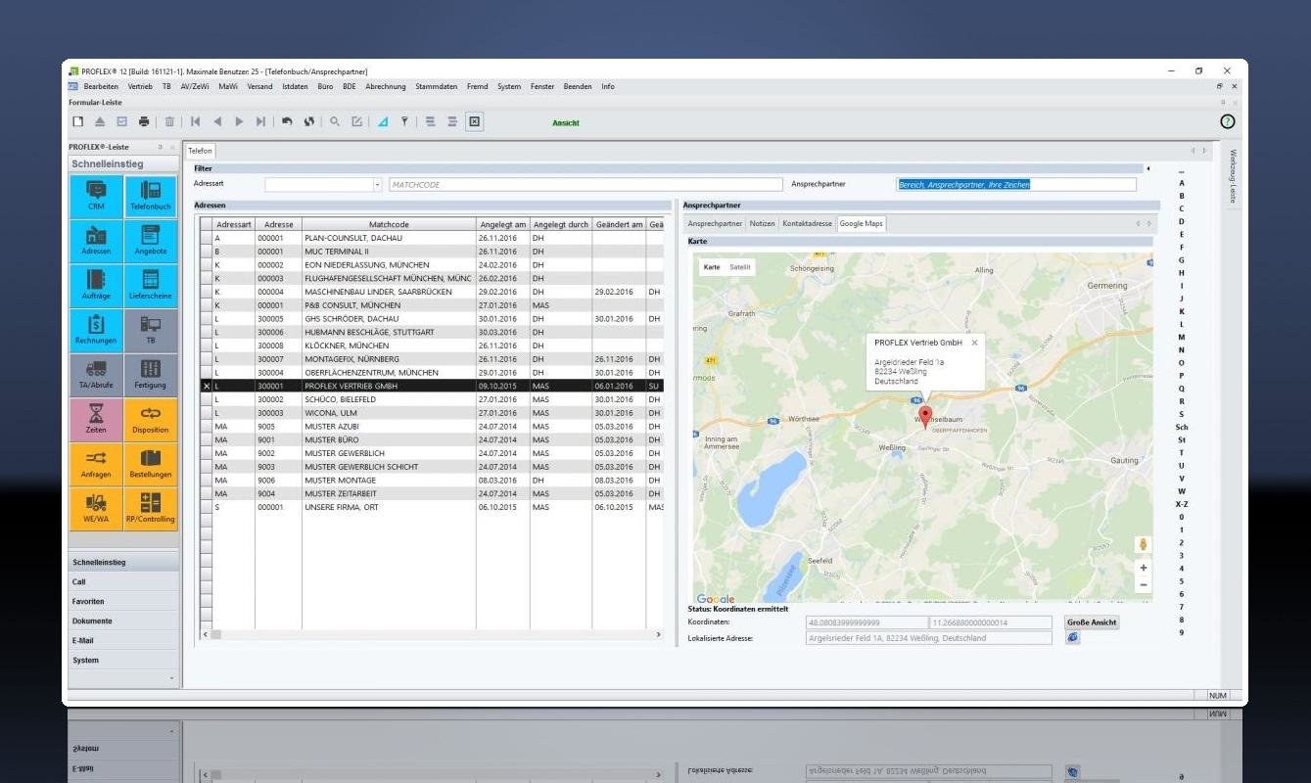
Task: Expand the System section in sidebar
Action: (x=86, y=661)
